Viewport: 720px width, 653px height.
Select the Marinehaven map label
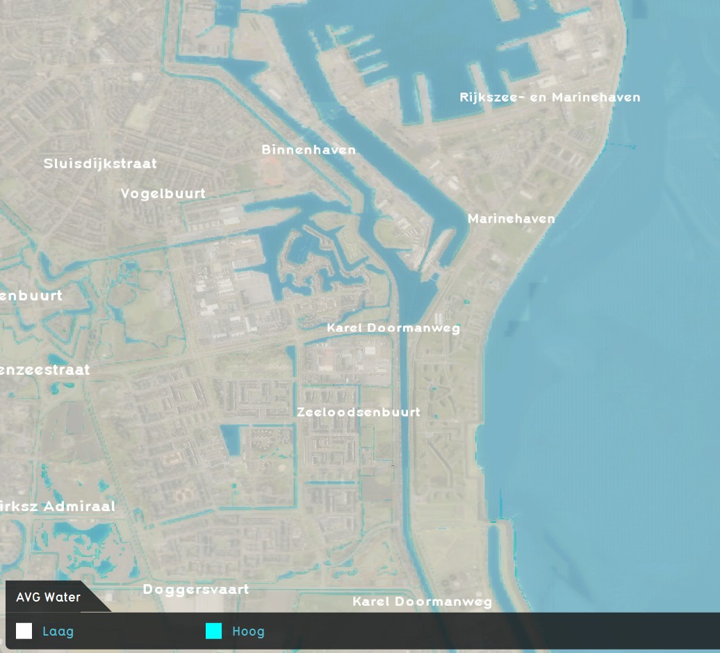click(511, 218)
